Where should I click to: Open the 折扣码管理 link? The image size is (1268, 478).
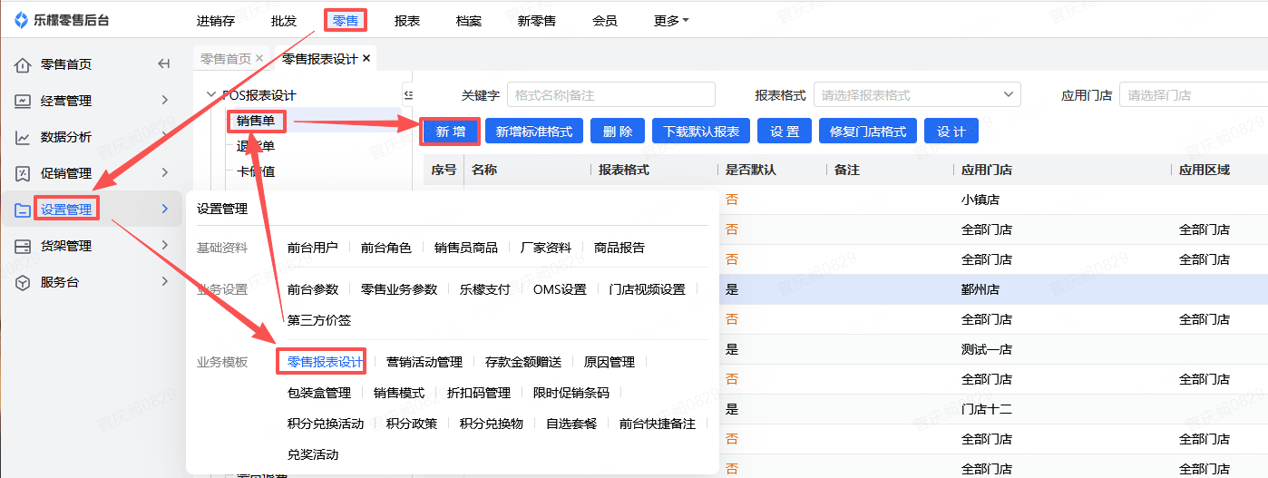tap(479, 393)
